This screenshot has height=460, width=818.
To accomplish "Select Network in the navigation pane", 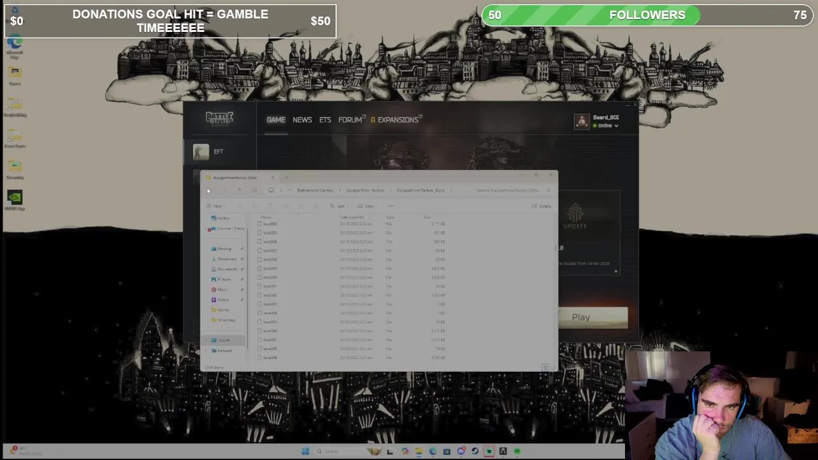I will pyautogui.click(x=221, y=350).
